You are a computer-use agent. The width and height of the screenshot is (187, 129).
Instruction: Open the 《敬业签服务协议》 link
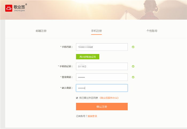(109, 98)
